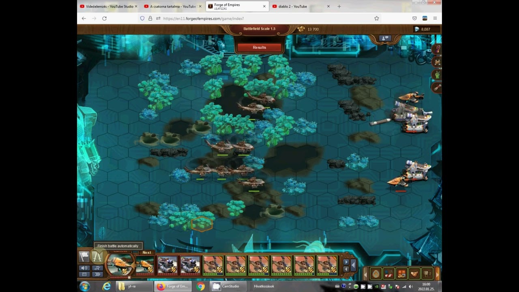Click the system tray volume icon
This screenshot has height=292, width=519.
pyautogui.click(x=410, y=287)
